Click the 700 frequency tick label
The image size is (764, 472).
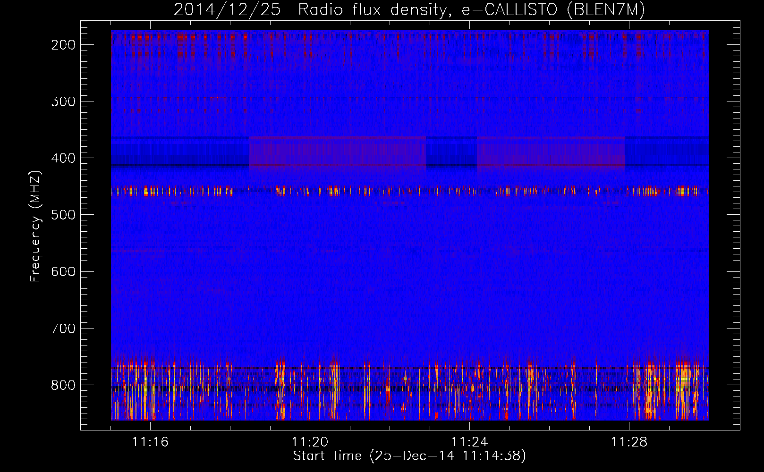(63, 328)
